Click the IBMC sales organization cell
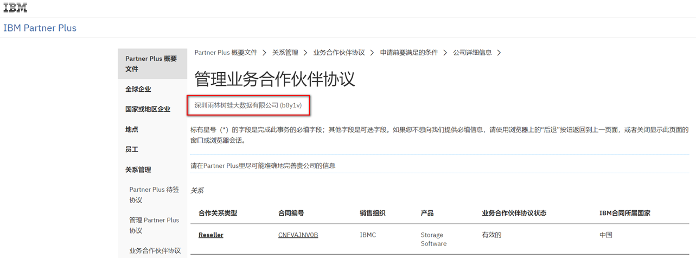 click(x=368, y=235)
